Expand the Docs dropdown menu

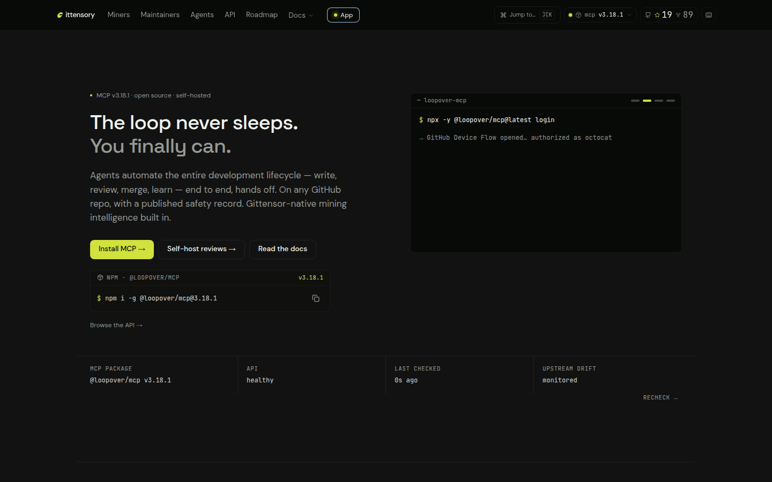pyautogui.click(x=301, y=15)
